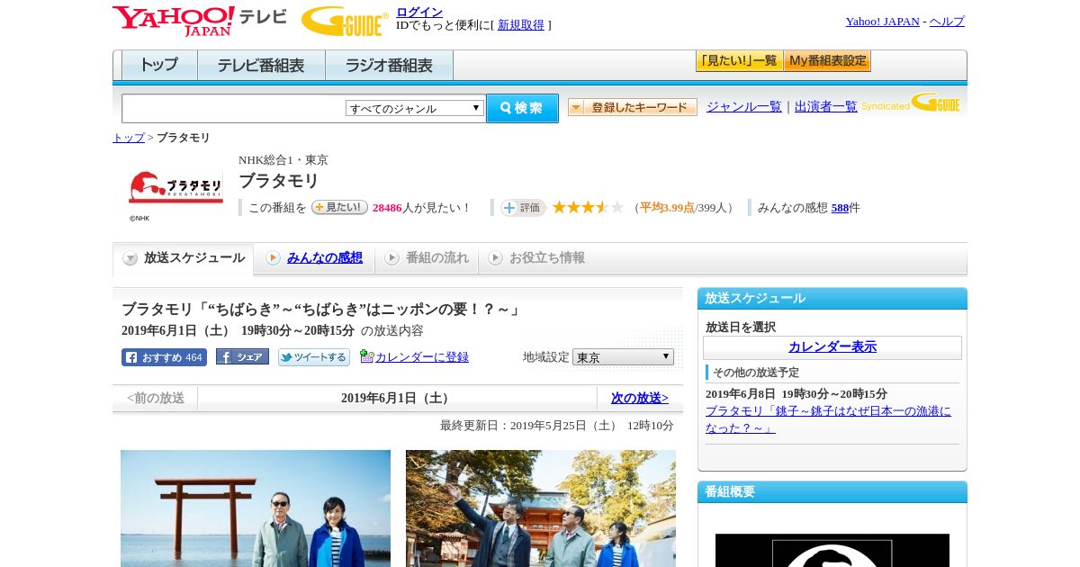Open the 出演者一覧 link
The height and width of the screenshot is (567, 1080).
pos(826,107)
